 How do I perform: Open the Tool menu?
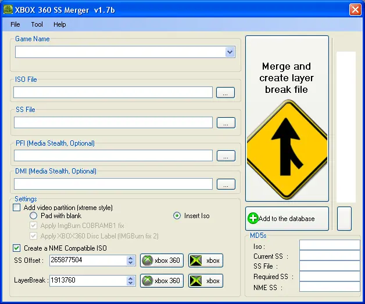tap(37, 24)
